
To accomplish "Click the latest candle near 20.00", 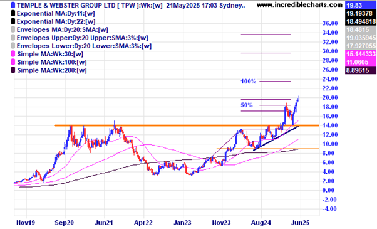I will click(x=298, y=99).
